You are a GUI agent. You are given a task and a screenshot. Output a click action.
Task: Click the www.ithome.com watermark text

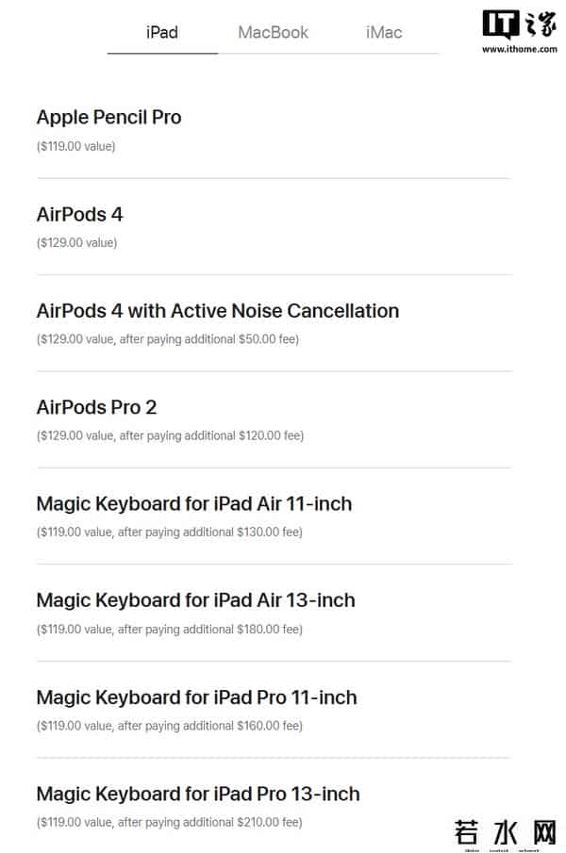tap(519, 49)
